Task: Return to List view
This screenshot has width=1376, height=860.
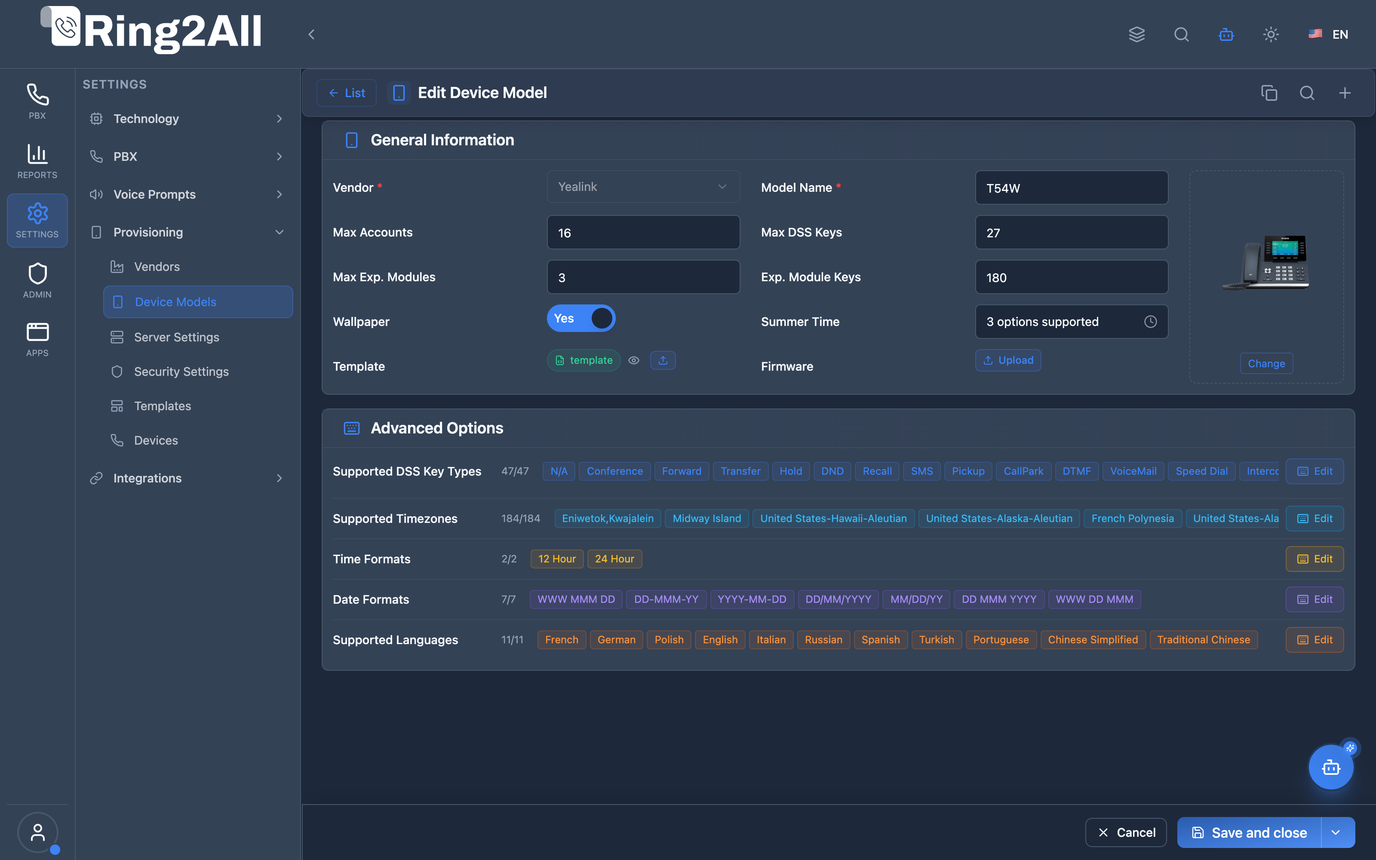Action: coord(346,93)
